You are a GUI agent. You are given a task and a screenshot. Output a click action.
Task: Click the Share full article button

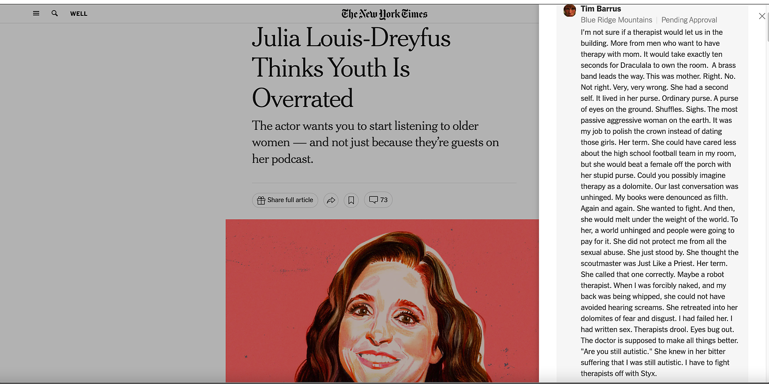tap(285, 200)
